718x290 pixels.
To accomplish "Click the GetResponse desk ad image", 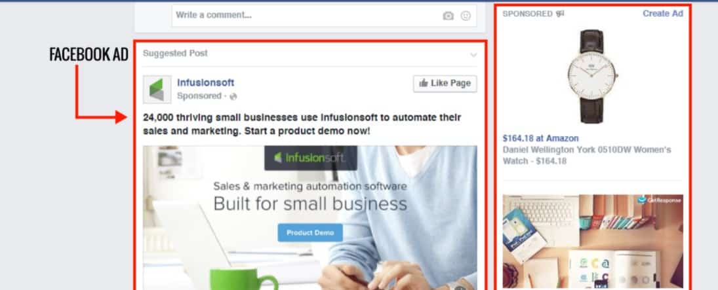I will [593, 241].
